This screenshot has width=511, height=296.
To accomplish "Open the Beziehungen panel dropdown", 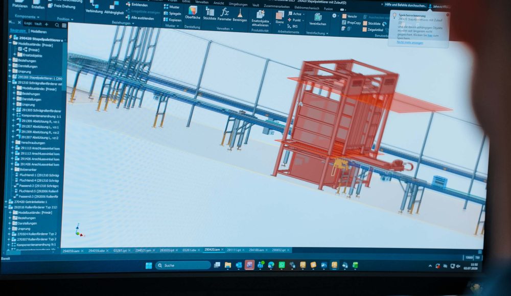I will click(123, 23).
